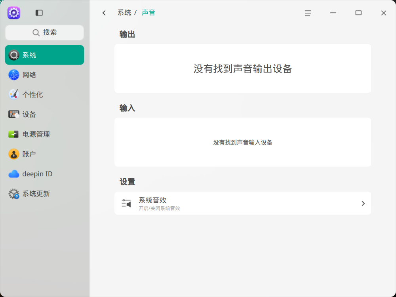Focus the 搜索 search field
Viewport: 396px width, 297px height.
pyautogui.click(x=44, y=32)
